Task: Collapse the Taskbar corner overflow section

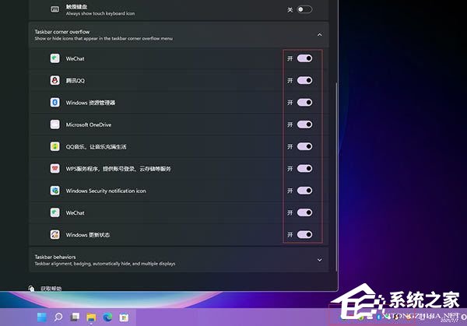Action: click(x=318, y=34)
